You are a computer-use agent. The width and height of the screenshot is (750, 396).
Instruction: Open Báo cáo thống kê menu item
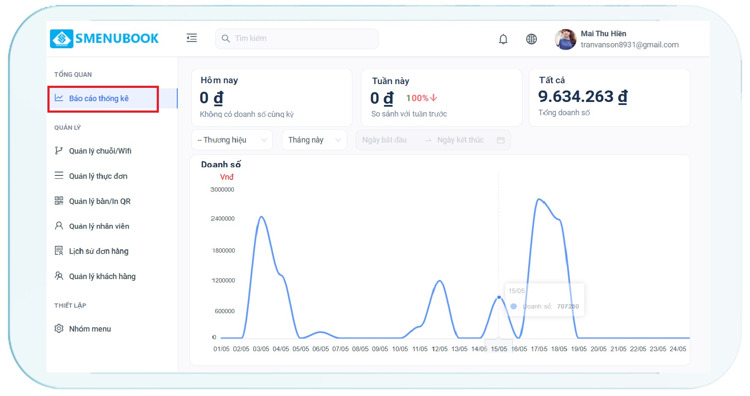99,99
